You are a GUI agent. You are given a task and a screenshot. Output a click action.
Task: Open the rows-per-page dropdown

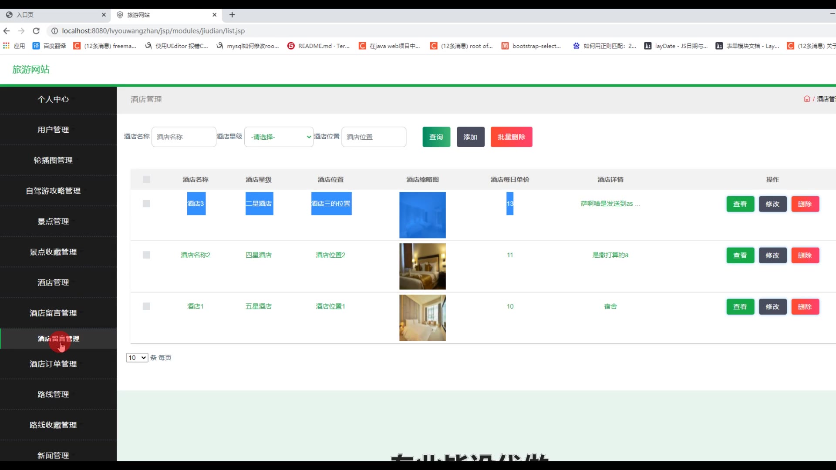click(137, 358)
